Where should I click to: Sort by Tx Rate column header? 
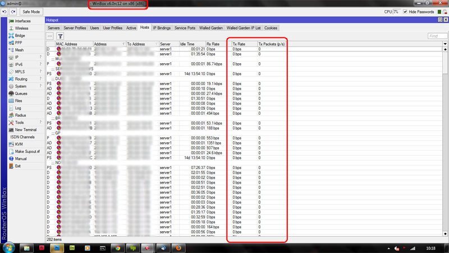245,44
